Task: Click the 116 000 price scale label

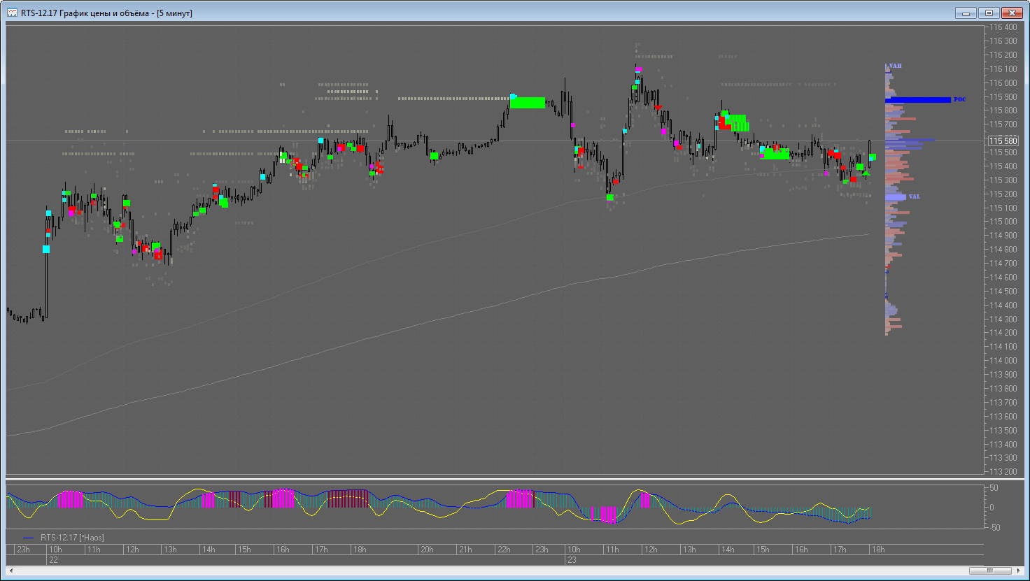Action: (x=1003, y=83)
